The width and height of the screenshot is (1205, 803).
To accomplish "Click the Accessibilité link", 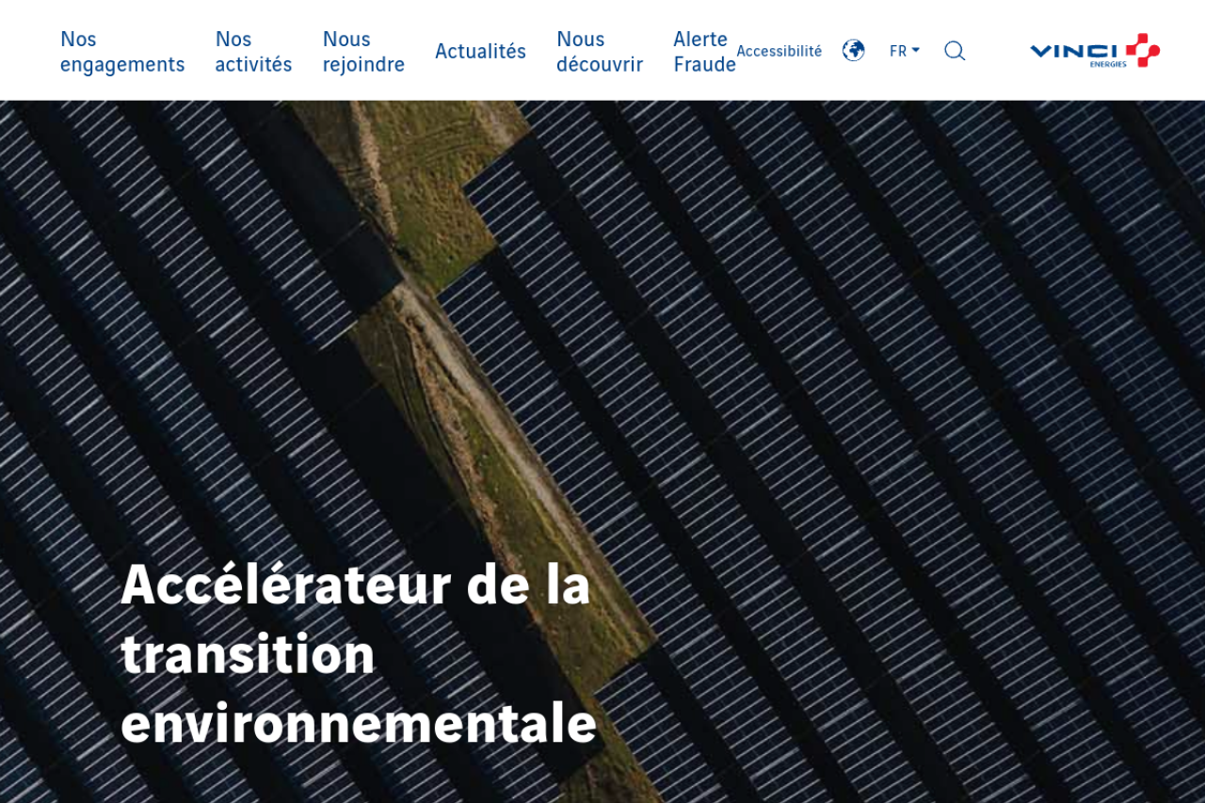I will (779, 52).
